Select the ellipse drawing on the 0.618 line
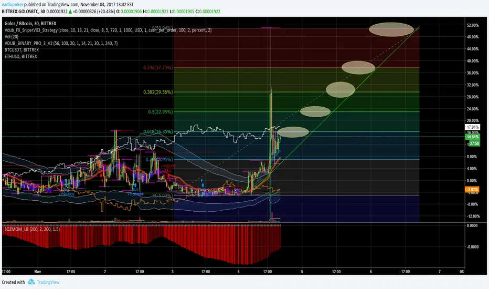 click(293, 132)
